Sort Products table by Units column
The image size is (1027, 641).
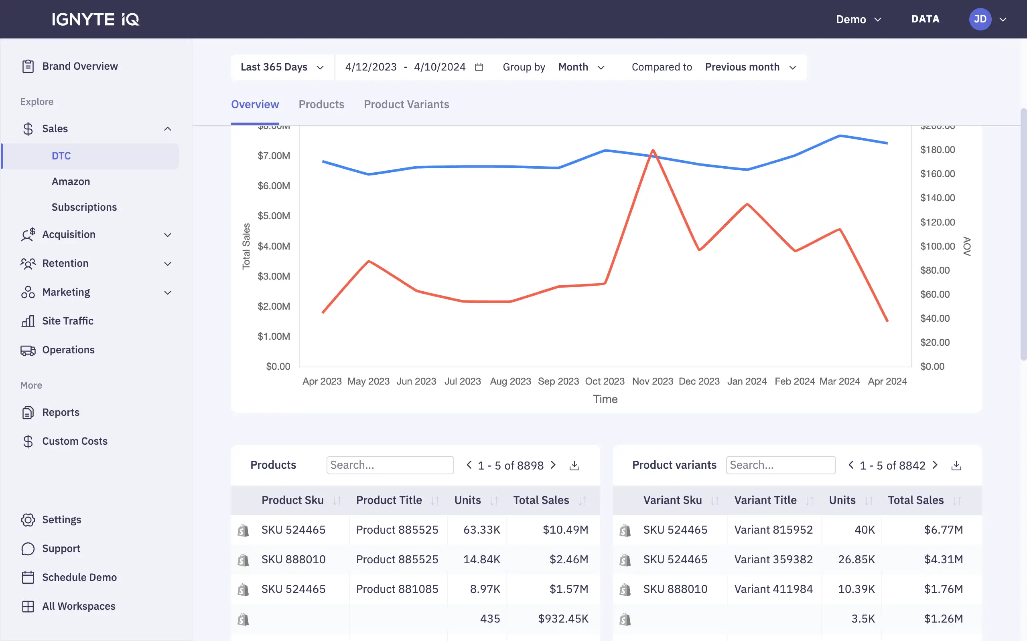[494, 501]
